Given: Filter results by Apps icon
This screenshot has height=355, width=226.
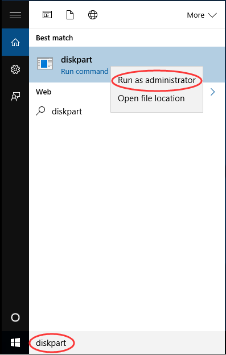Looking at the screenshot, I should pos(47,15).
